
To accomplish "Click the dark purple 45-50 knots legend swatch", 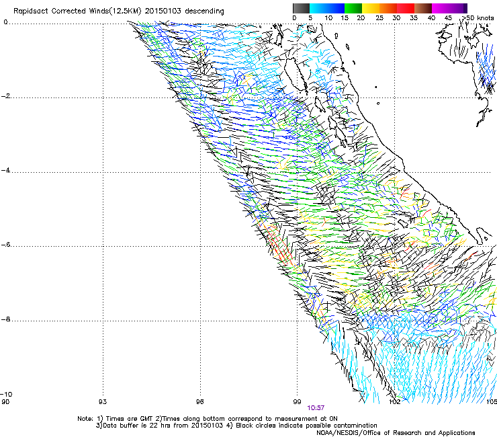I will tap(458, 8).
